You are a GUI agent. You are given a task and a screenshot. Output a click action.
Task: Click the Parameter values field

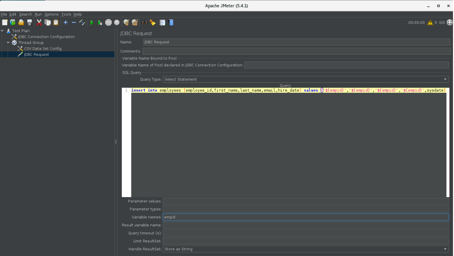coord(306,201)
